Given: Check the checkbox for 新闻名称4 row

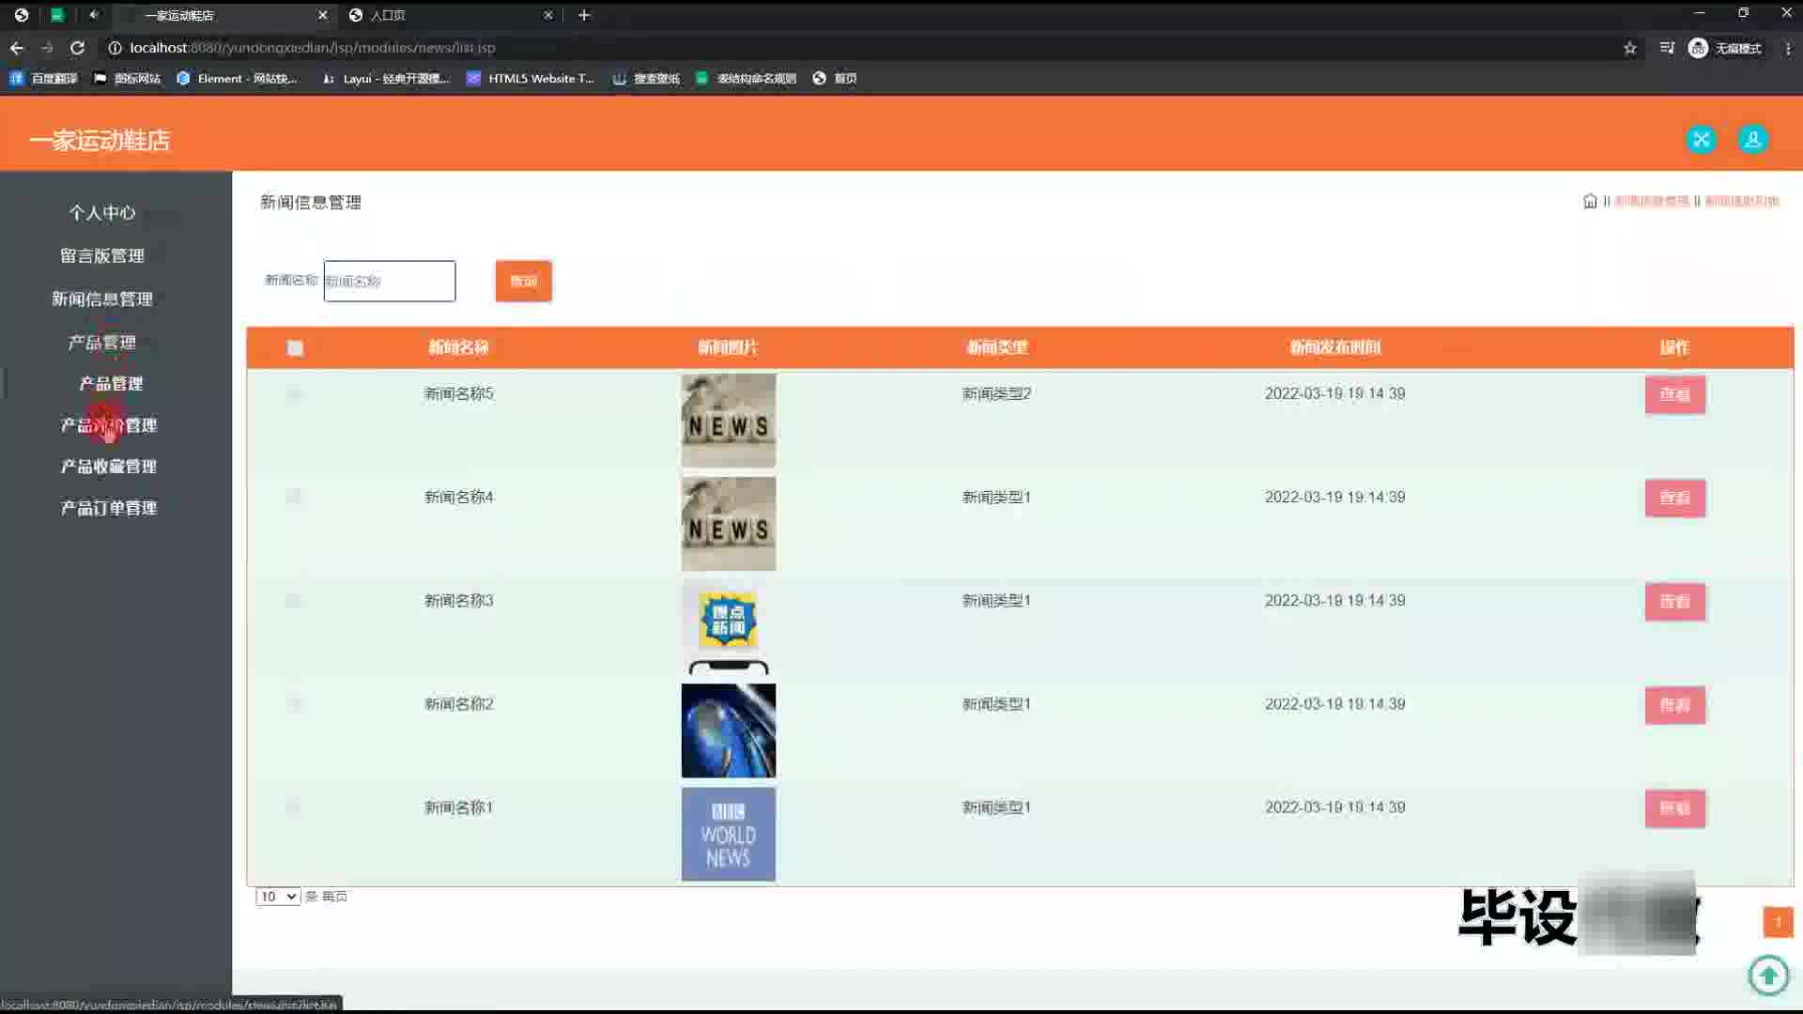Looking at the screenshot, I should tap(294, 498).
